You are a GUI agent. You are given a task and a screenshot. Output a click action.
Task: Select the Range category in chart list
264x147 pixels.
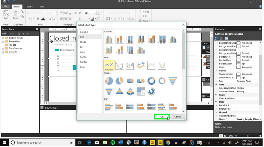point(83,57)
